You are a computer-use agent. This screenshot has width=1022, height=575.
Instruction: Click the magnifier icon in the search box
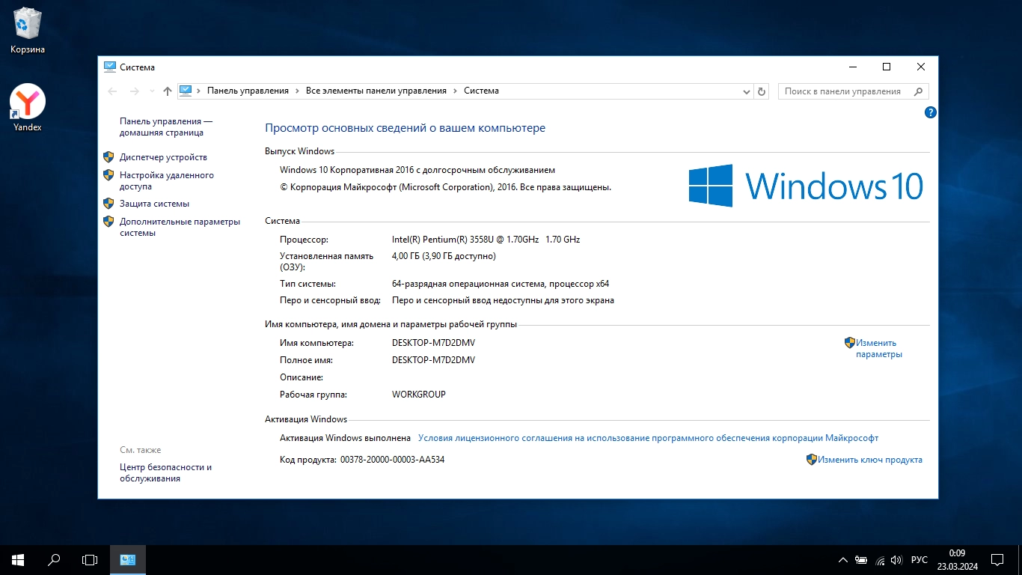coord(918,91)
